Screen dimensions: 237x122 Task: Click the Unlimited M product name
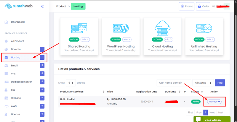pos(68,99)
